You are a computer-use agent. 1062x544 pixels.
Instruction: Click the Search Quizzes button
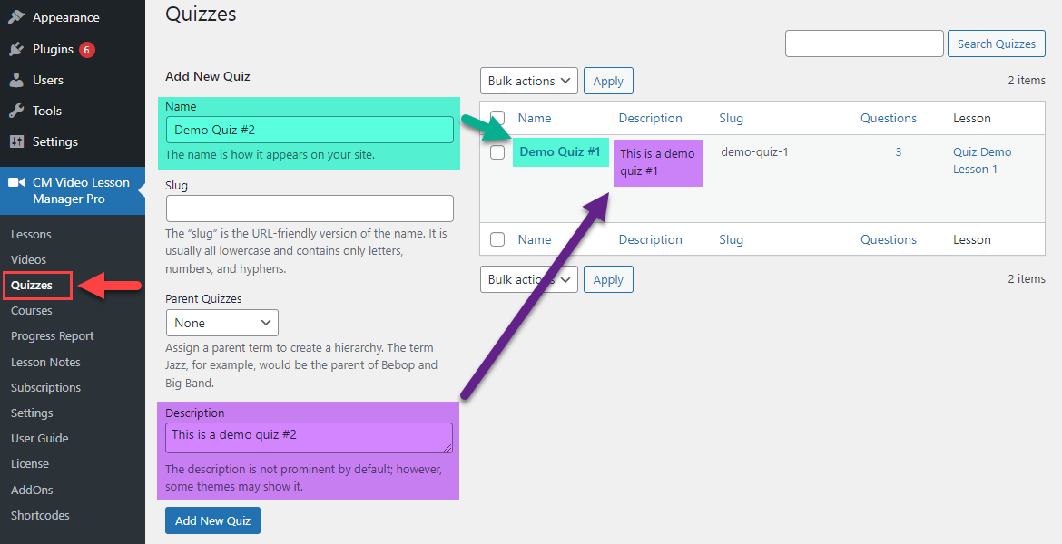click(x=996, y=44)
